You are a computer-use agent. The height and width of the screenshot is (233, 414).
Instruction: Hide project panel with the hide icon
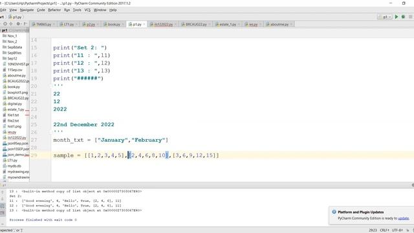25,24
